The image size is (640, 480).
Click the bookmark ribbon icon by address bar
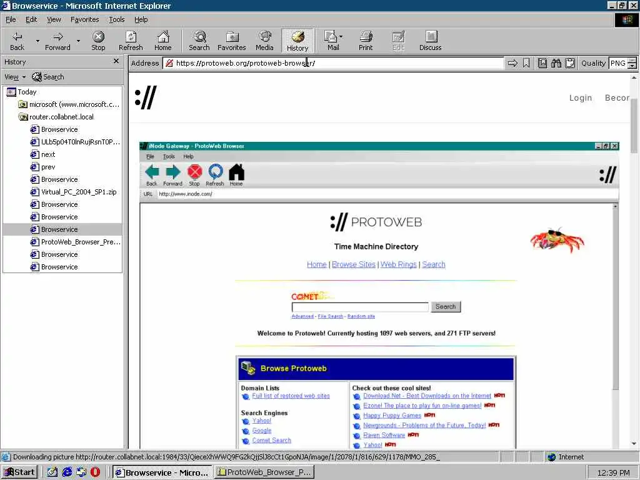(526, 63)
